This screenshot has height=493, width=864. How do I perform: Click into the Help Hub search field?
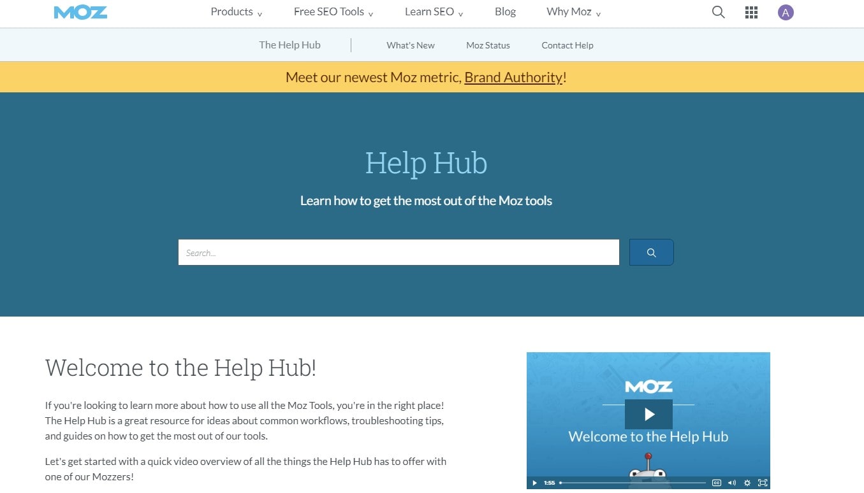tap(399, 252)
